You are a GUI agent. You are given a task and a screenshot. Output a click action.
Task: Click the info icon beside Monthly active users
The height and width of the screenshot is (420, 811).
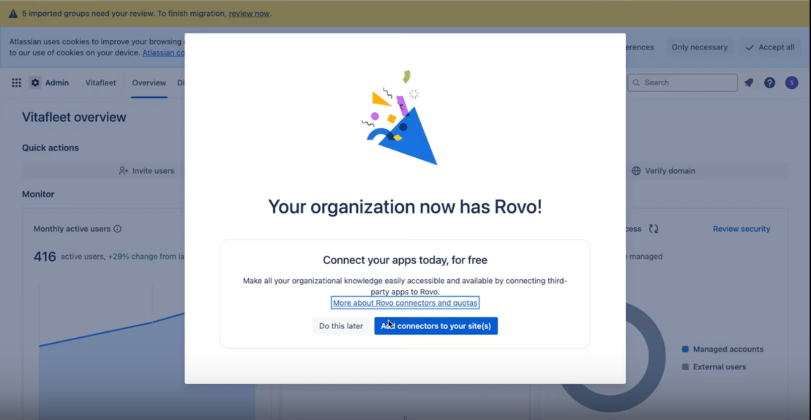point(118,229)
